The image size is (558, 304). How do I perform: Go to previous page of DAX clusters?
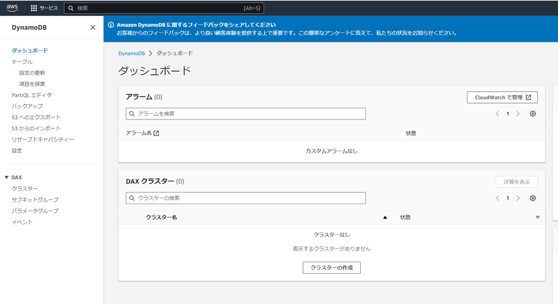[498, 198]
